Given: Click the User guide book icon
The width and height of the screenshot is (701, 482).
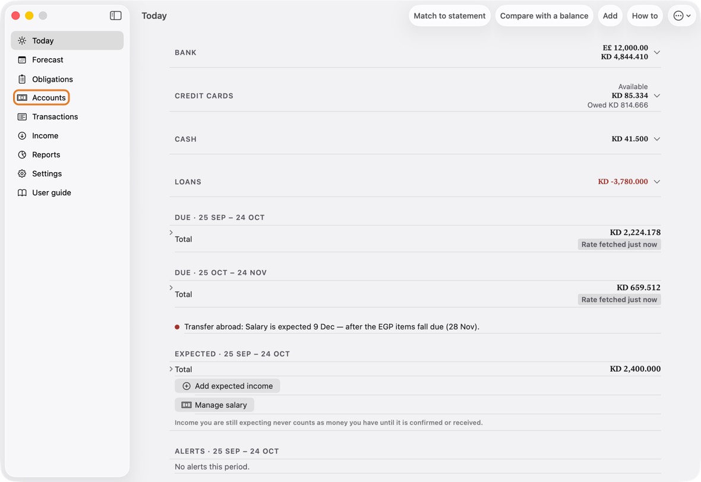Looking at the screenshot, I should [x=22, y=192].
